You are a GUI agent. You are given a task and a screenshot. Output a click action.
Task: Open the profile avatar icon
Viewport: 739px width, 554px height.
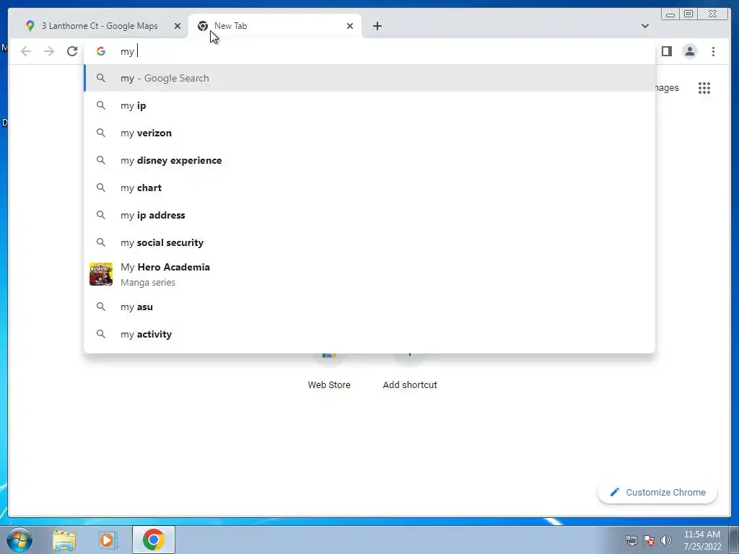pyautogui.click(x=689, y=51)
